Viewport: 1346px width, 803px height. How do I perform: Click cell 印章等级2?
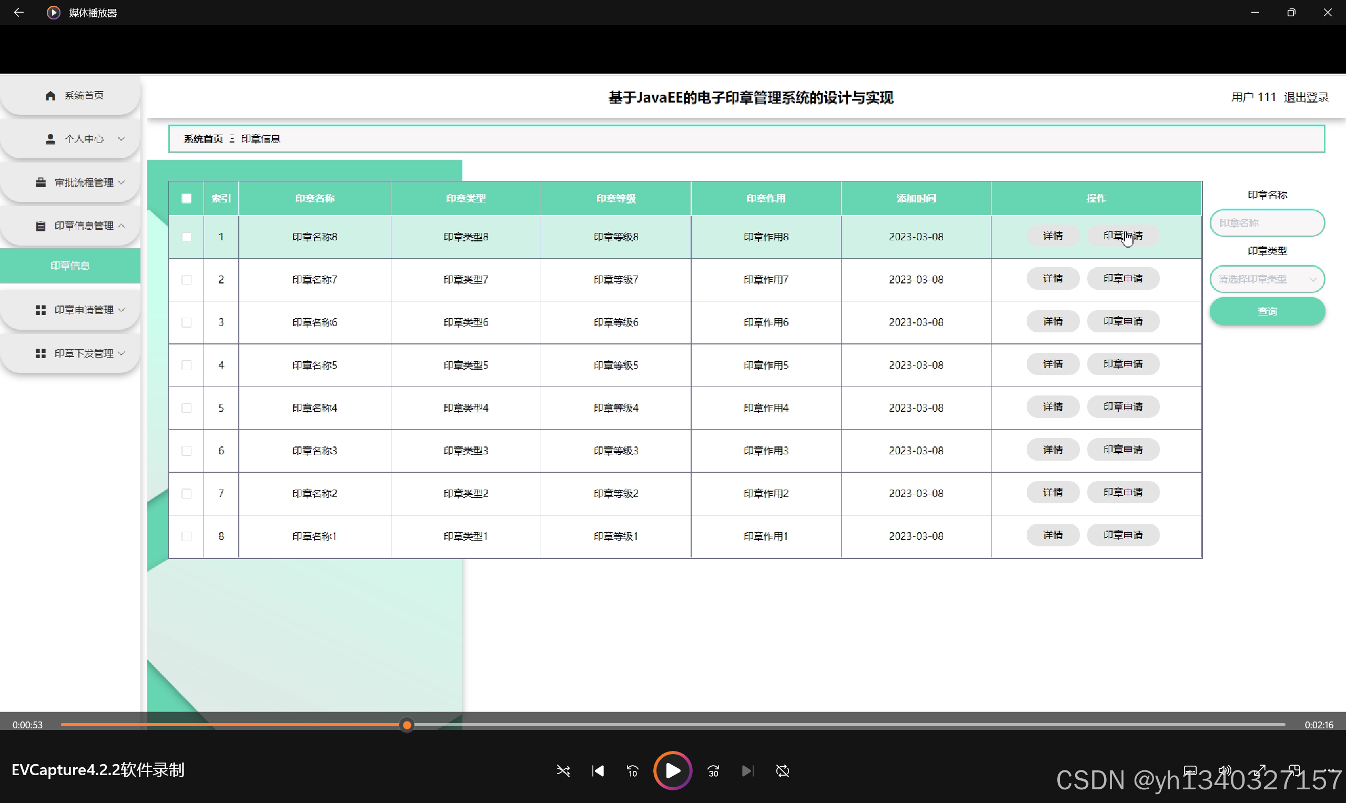point(616,493)
